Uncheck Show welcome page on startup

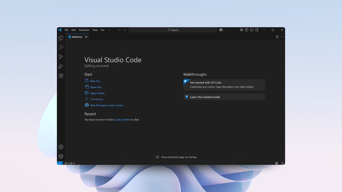click(157, 157)
